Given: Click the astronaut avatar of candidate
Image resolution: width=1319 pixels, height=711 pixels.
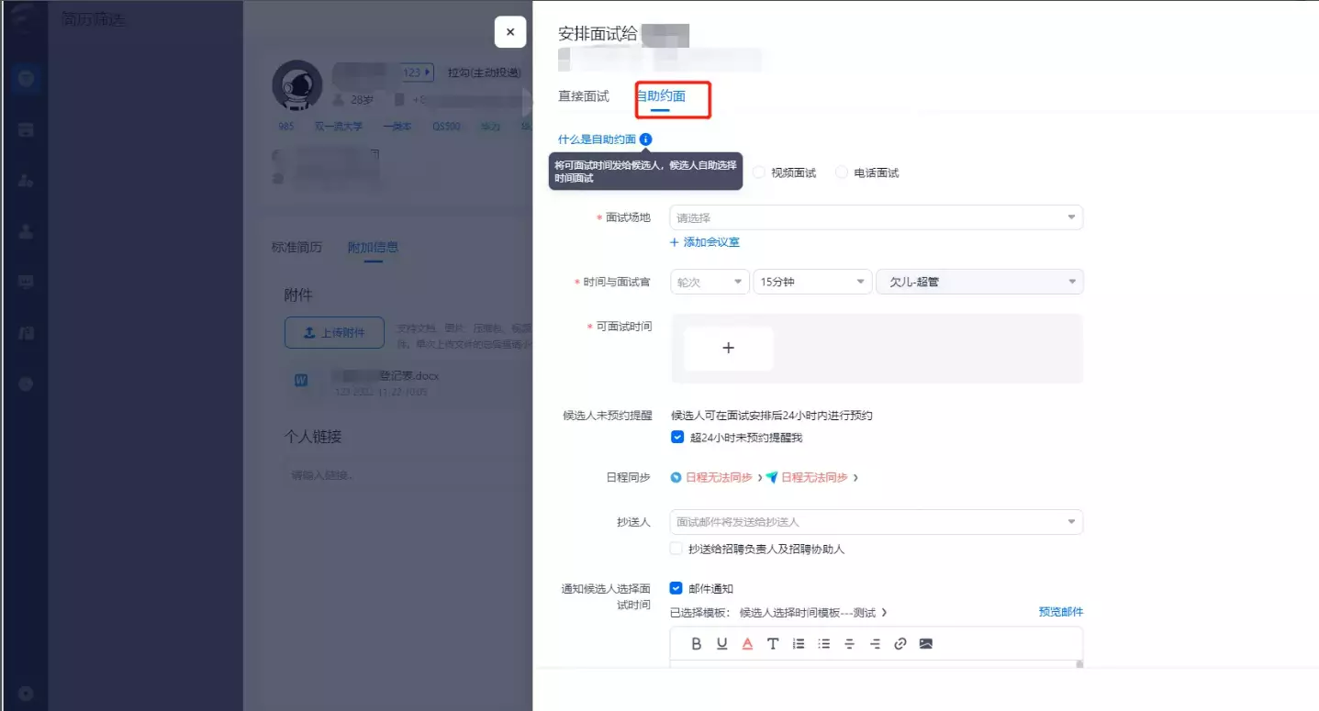Looking at the screenshot, I should (297, 85).
